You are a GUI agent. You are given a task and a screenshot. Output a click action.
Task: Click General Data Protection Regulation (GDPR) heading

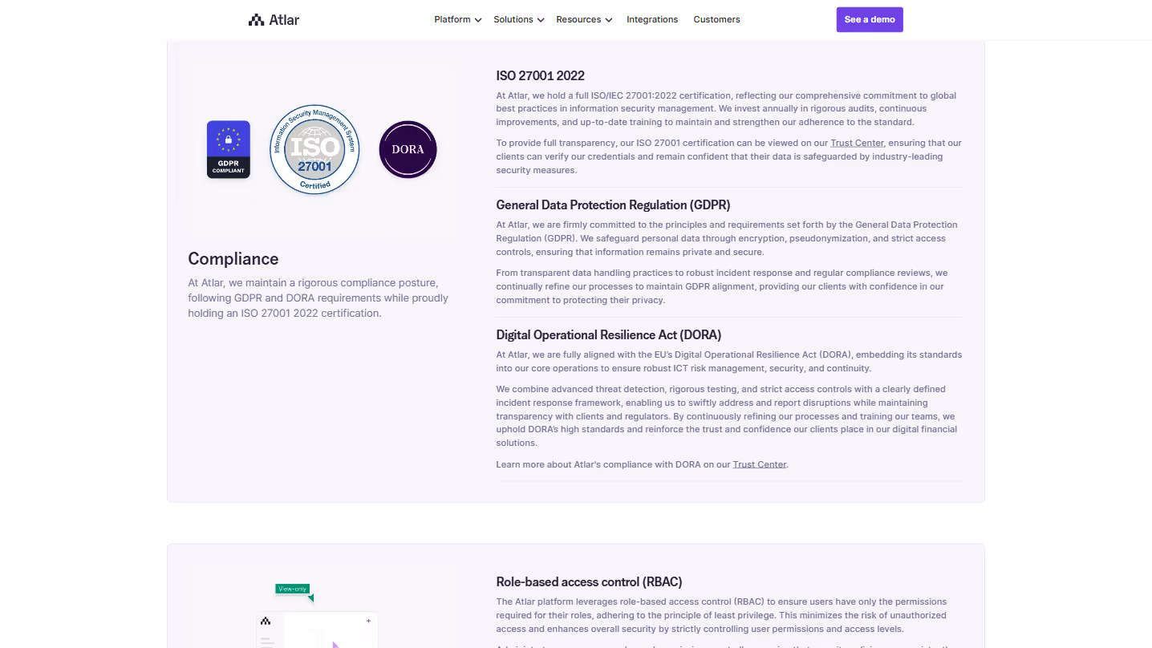(613, 205)
